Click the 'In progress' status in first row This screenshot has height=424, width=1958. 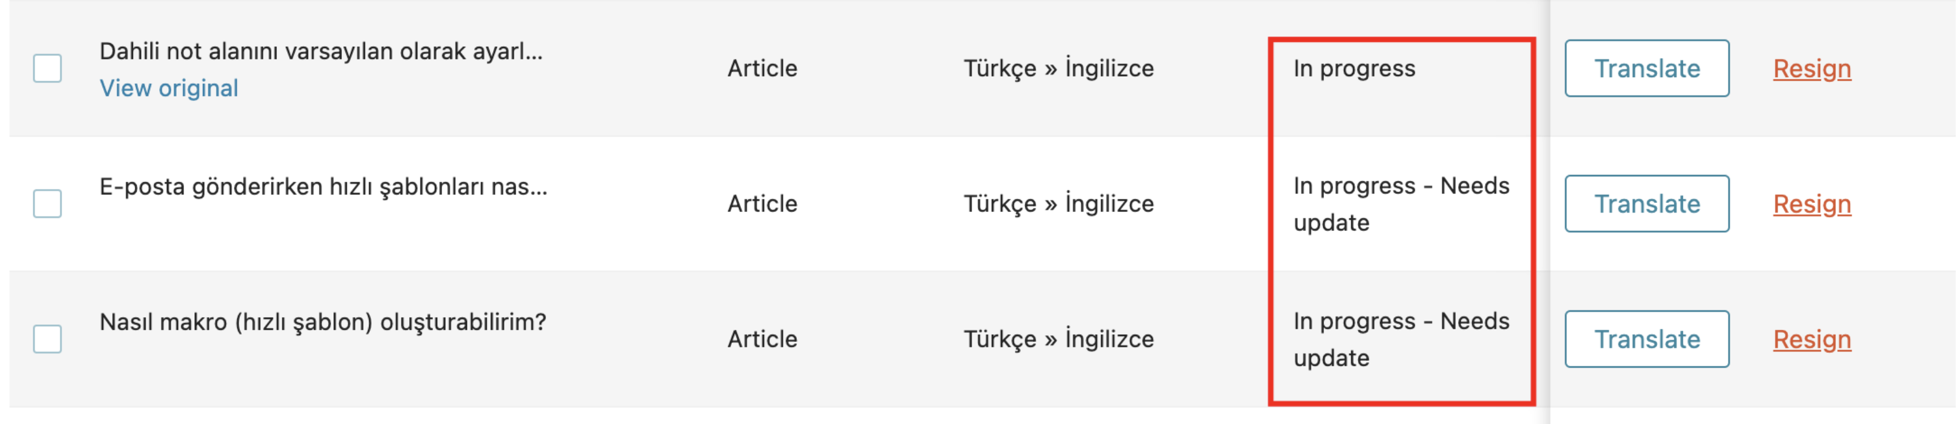pos(1354,69)
